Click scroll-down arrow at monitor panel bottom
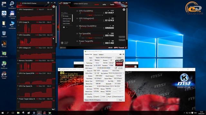Image resolution: width=206 pixels, height=115 pixels. (53, 109)
